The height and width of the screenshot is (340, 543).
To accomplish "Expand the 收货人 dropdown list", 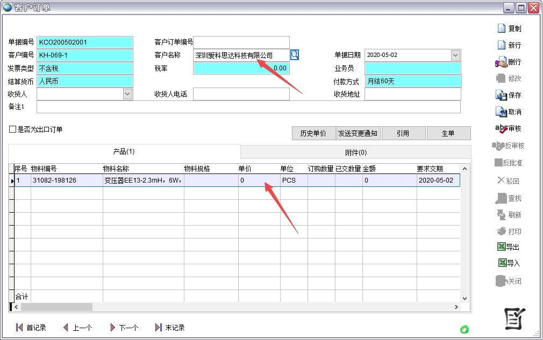I will (x=127, y=94).
